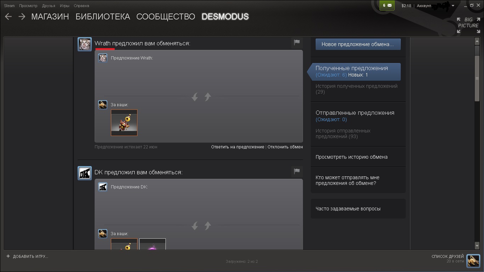Click the (Ожидают: 0) sent pending count

click(x=331, y=119)
